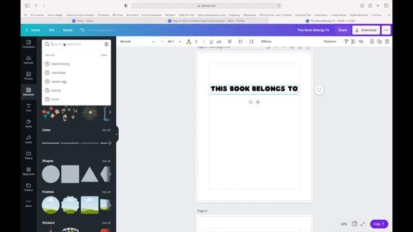
Task: Open the more options menu beside Download
Action: tap(386, 30)
